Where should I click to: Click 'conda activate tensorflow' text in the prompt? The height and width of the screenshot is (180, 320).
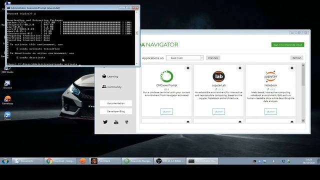pos(40,49)
